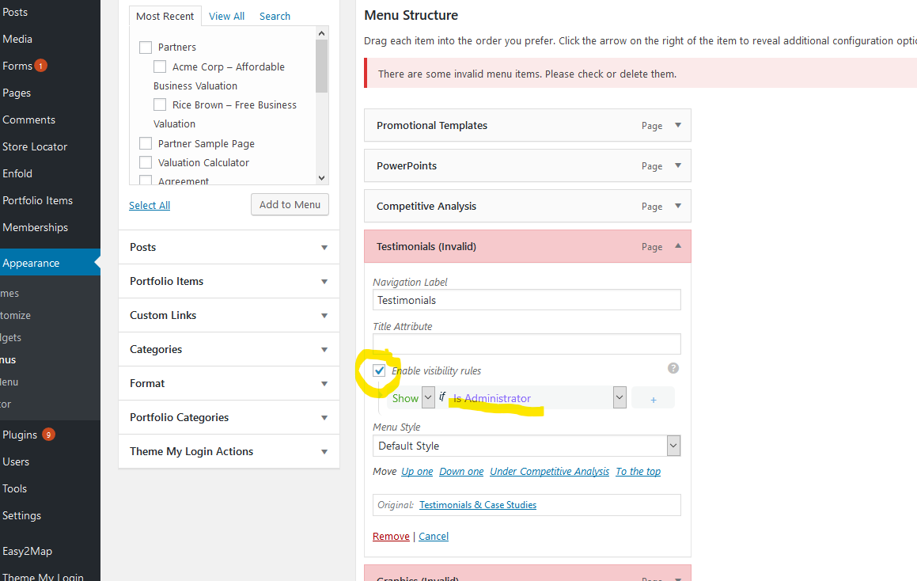The image size is (917, 581).
Task: Click the Select All link
Action: [x=149, y=204]
